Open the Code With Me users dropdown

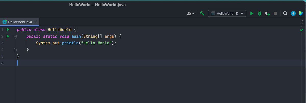[x=191, y=14]
